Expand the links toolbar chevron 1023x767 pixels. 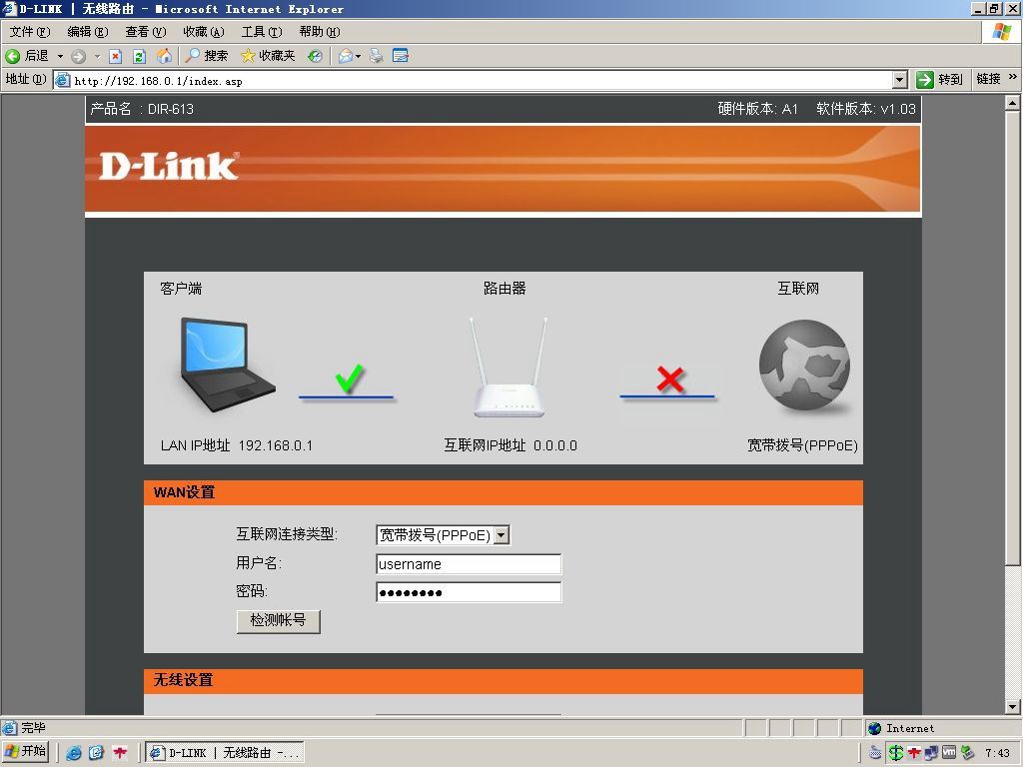coord(1013,77)
